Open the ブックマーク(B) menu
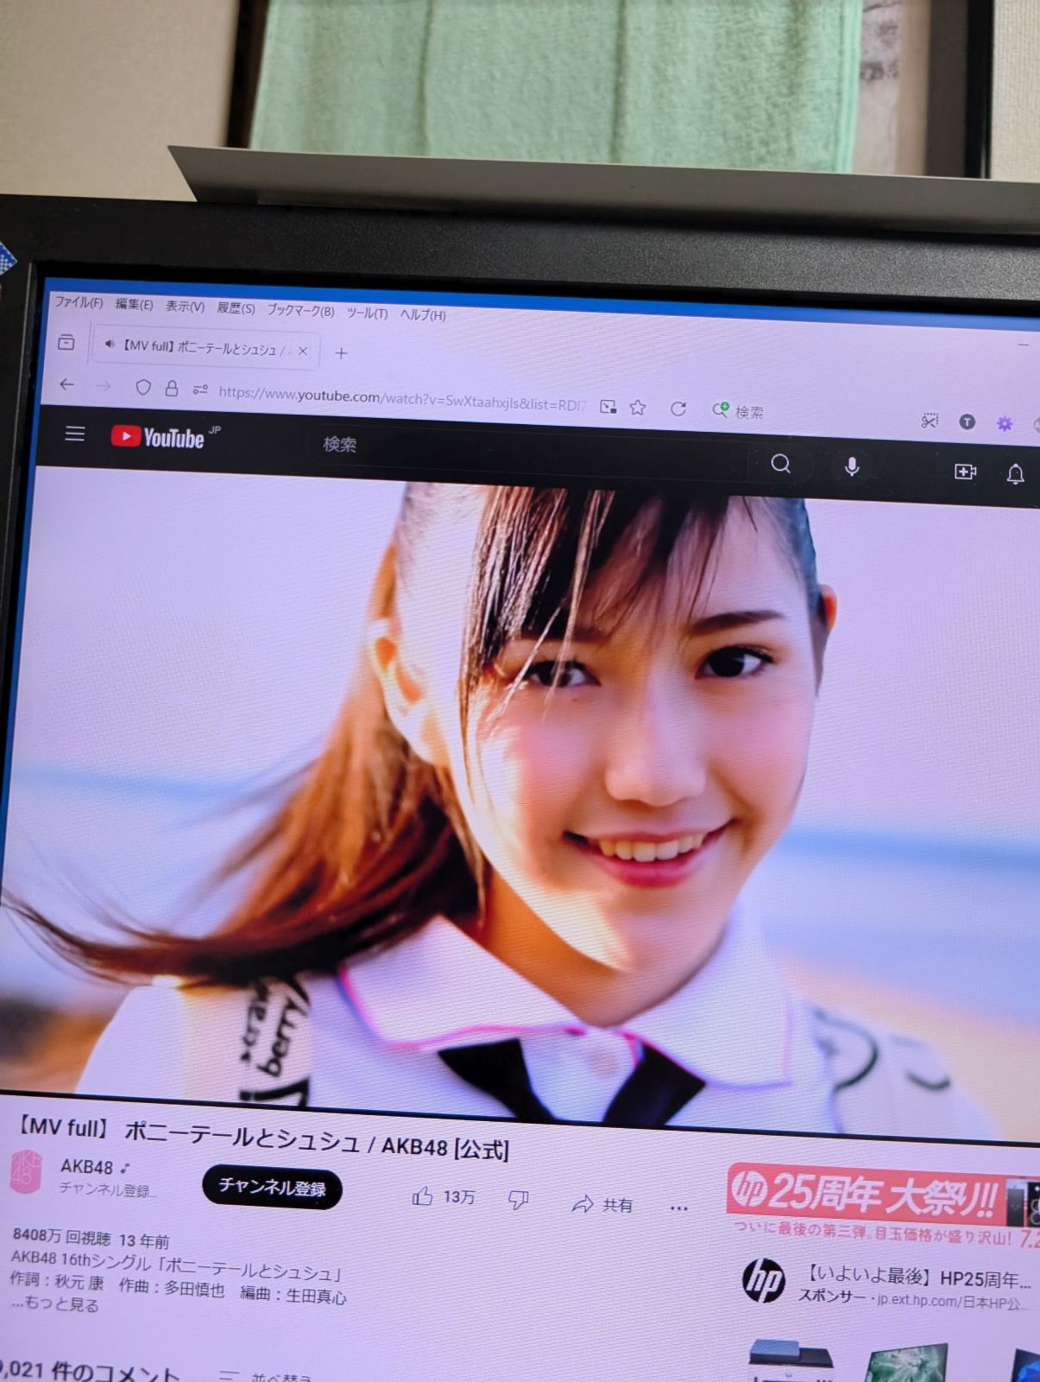Viewport: 1040px width, 1382px height. click(x=300, y=310)
